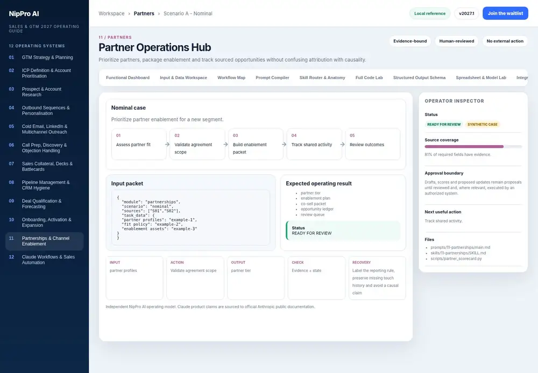Select step 04 Track shared activity

tap(314, 144)
